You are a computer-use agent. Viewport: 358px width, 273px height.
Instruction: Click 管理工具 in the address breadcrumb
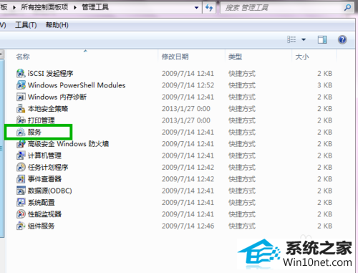pyautogui.click(x=95, y=7)
